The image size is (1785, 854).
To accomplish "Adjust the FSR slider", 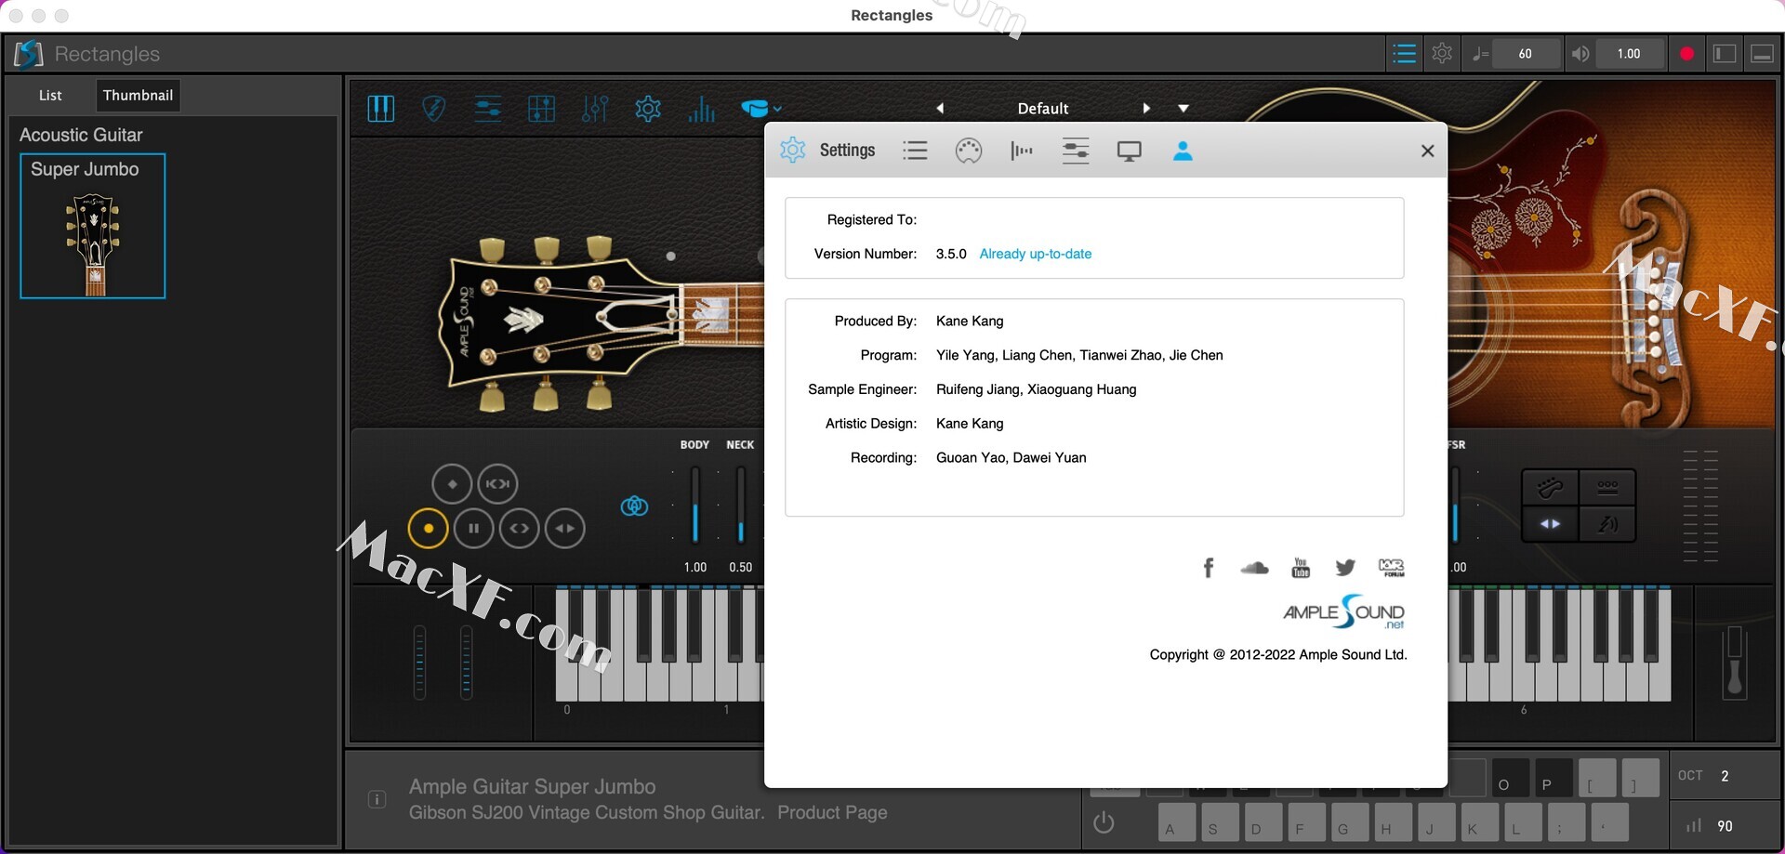I will point(1455,505).
